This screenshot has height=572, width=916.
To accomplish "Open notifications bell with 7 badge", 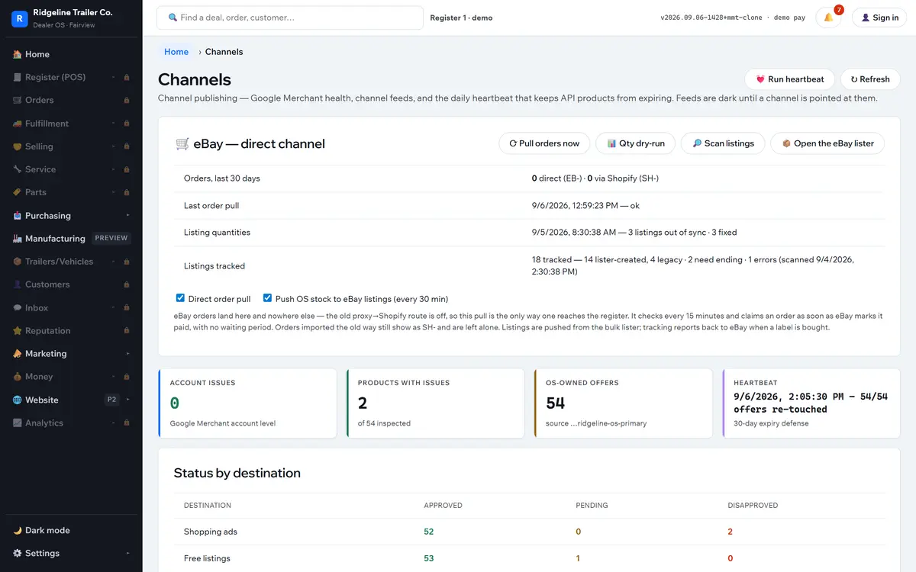I will coord(828,17).
